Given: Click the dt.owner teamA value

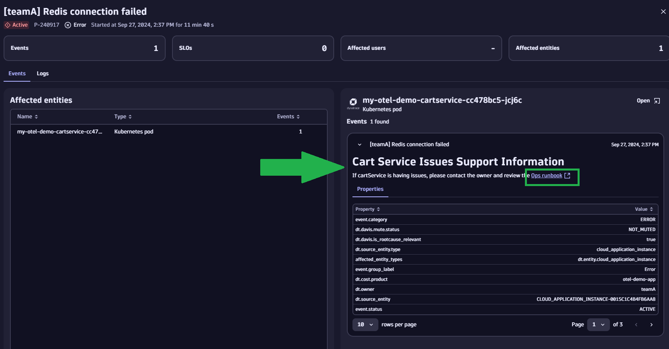Looking at the screenshot, I should pyautogui.click(x=648, y=289).
